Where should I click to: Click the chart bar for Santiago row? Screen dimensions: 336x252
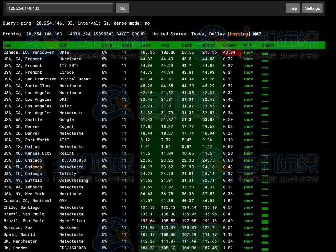[265, 208]
